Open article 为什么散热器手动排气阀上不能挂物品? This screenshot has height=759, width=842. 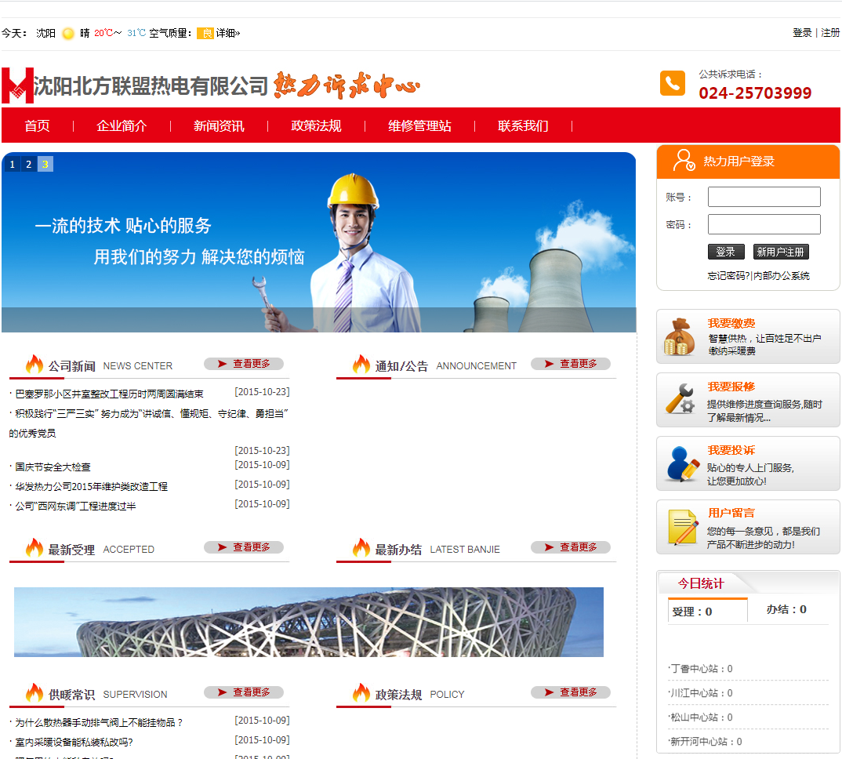[99, 723]
